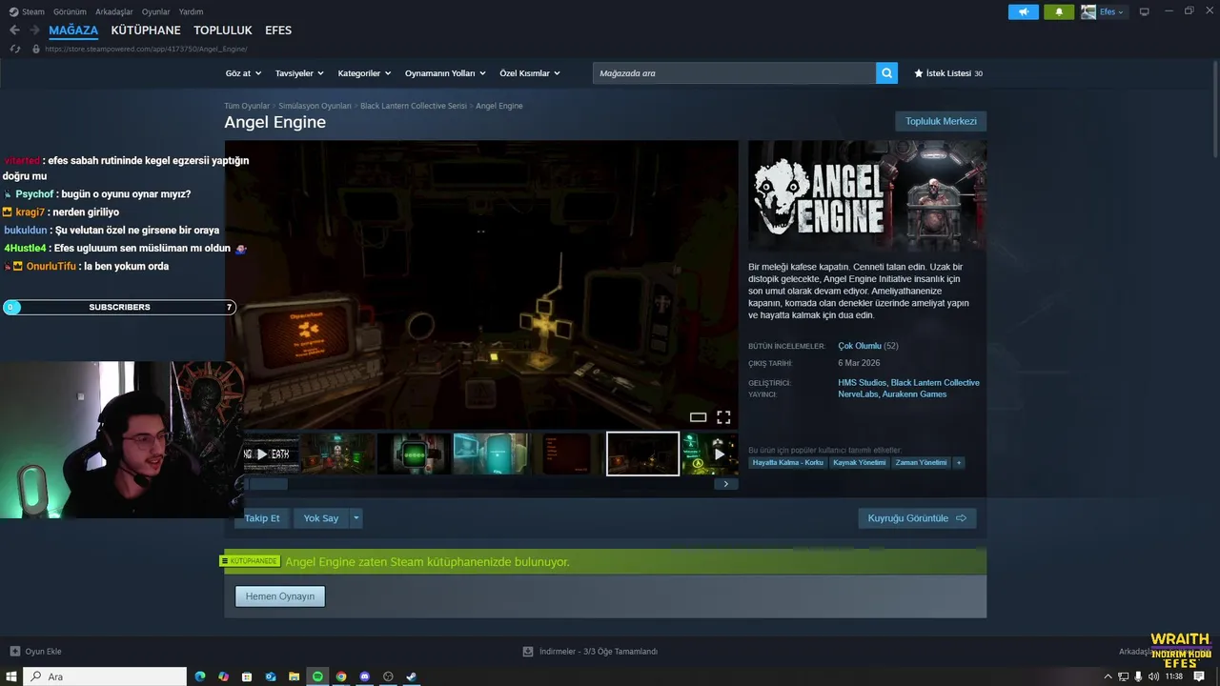Click the Steam taskbar icon

tap(412, 676)
